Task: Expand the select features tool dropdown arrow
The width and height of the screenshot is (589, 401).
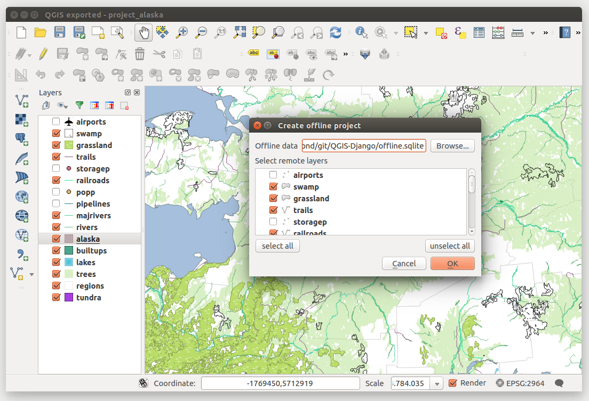Action: pos(426,33)
